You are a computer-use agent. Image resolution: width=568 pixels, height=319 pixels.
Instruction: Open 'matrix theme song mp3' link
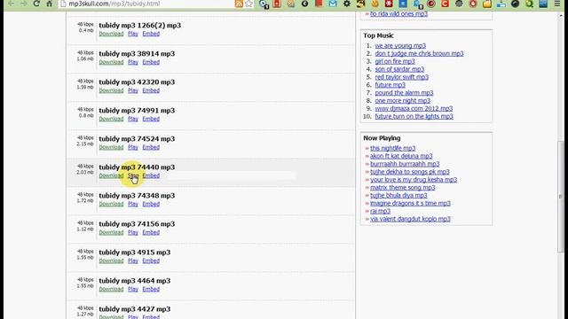coord(402,188)
